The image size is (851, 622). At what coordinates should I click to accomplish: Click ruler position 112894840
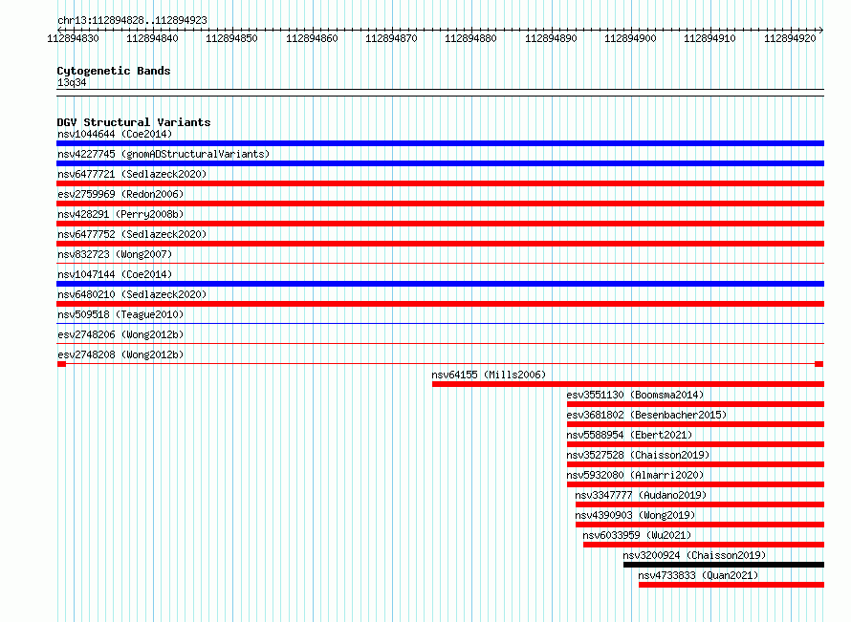(152, 38)
